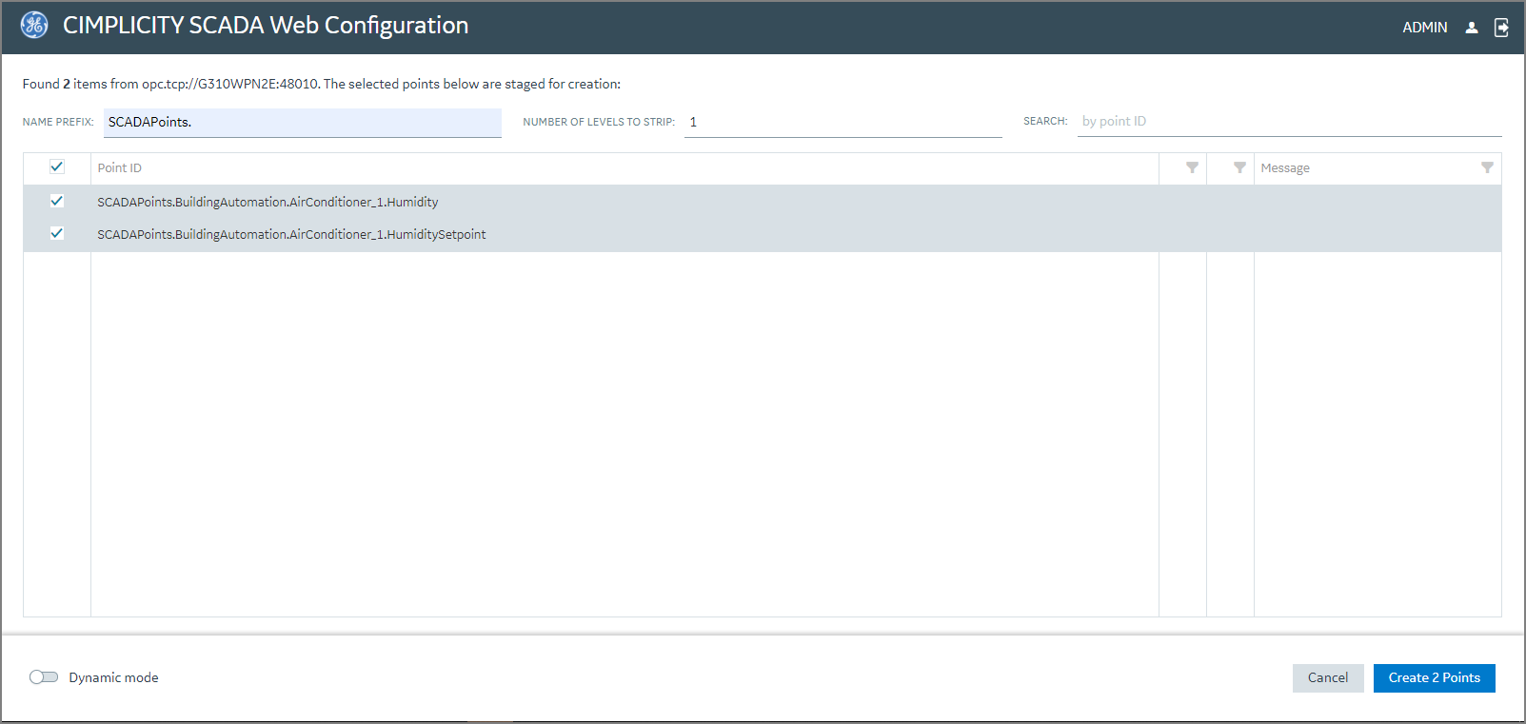The image size is (1526, 724).
Task: Click the Point ID column header
Action: coord(624,168)
